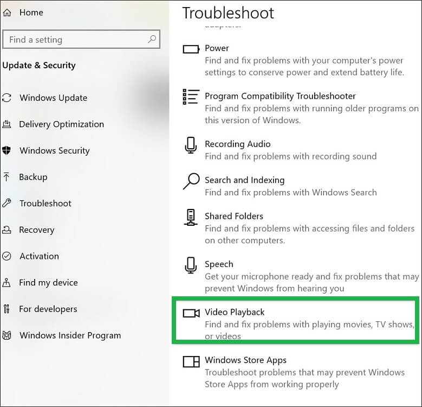Click the Backup upload arrow icon
This screenshot has height=407, width=422.
7,177
